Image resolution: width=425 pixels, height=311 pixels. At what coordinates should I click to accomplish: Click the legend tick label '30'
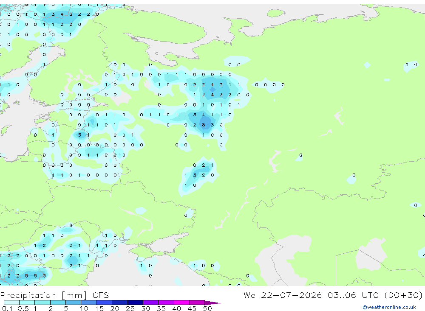click(x=145, y=308)
